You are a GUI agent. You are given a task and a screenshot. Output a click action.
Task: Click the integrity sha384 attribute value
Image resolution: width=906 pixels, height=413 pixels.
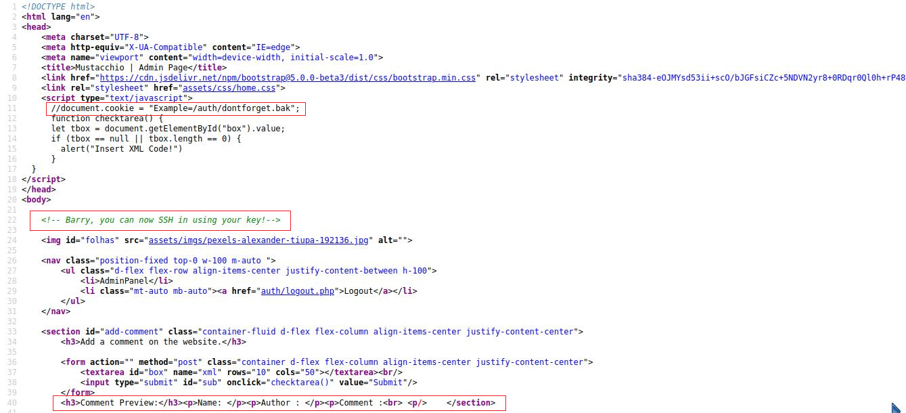pyautogui.click(x=763, y=78)
